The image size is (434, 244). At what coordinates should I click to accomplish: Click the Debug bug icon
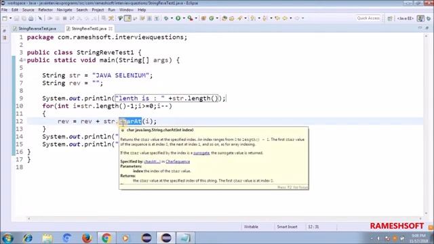[166, 18]
